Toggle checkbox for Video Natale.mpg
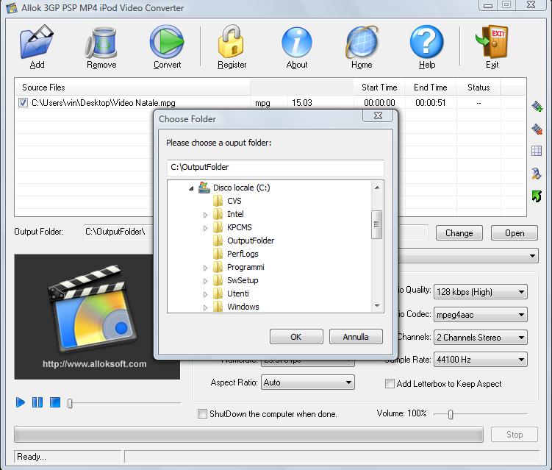 point(23,103)
